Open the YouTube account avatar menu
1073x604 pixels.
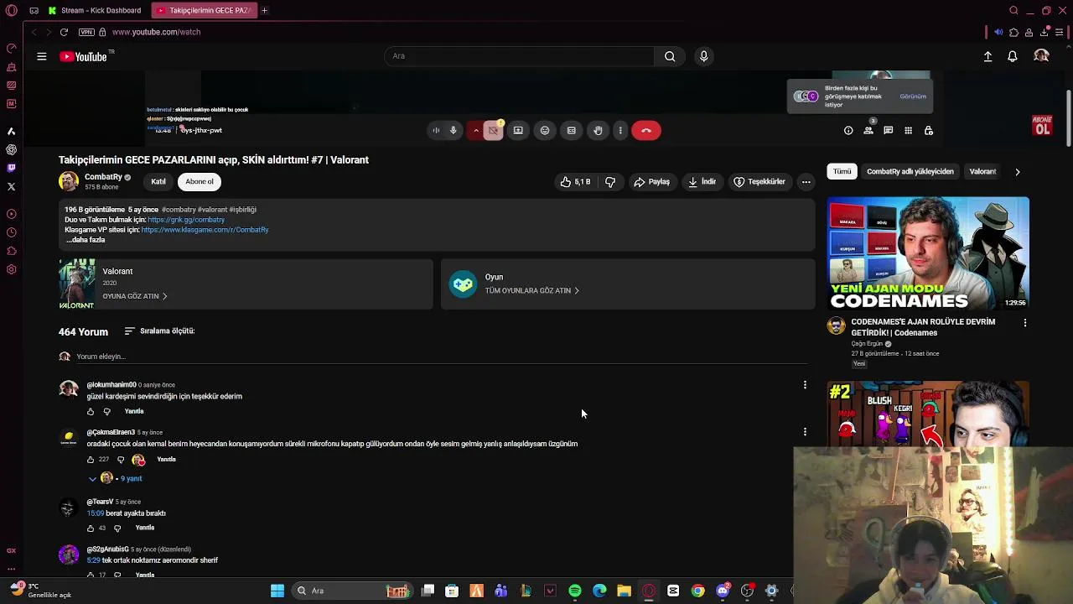click(x=1041, y=56)
